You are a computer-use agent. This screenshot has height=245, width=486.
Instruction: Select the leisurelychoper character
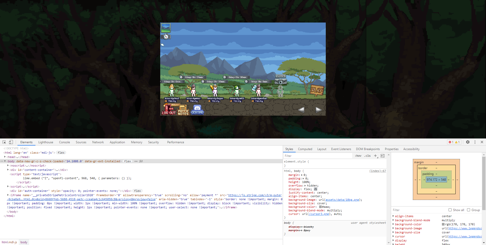click(x=215, y=90)
